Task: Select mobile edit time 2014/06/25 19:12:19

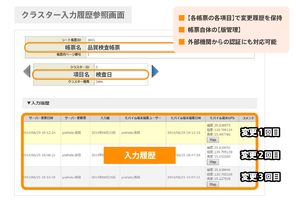Action: [184, 133]
